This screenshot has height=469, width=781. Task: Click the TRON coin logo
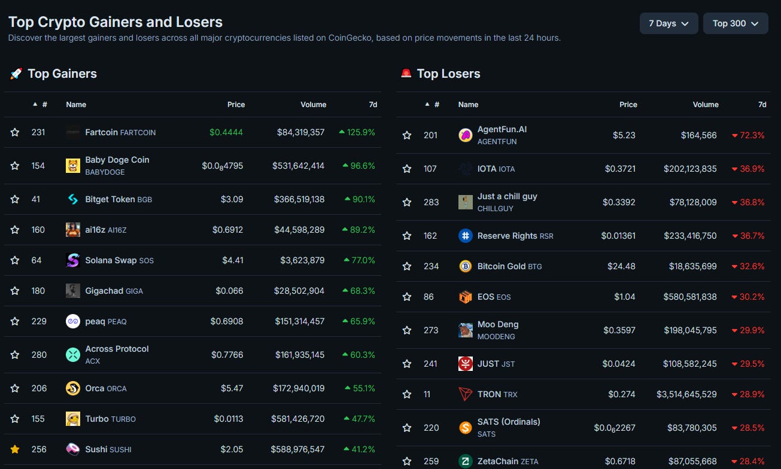[x=465, y=394]
